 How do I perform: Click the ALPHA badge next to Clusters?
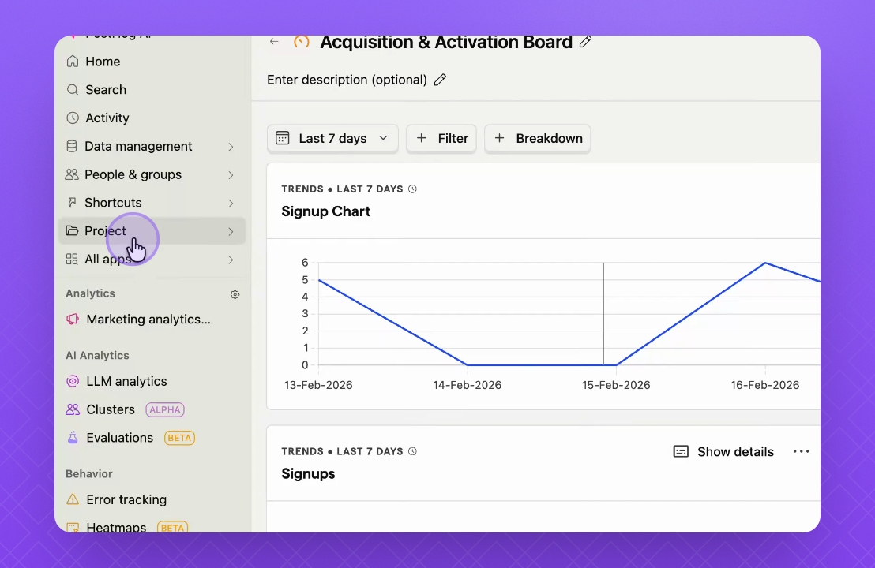(164, 409)
